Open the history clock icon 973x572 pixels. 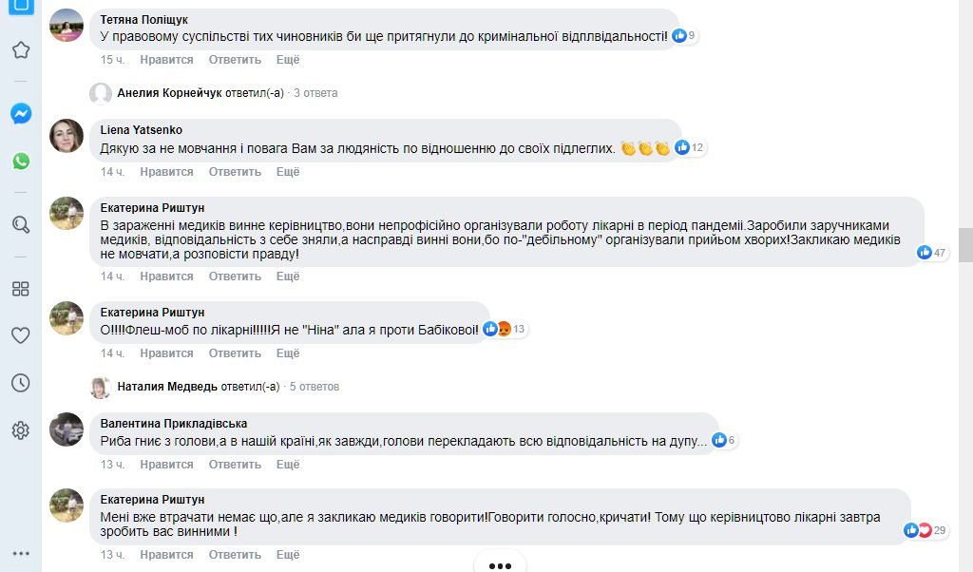[x=21, y=383]
